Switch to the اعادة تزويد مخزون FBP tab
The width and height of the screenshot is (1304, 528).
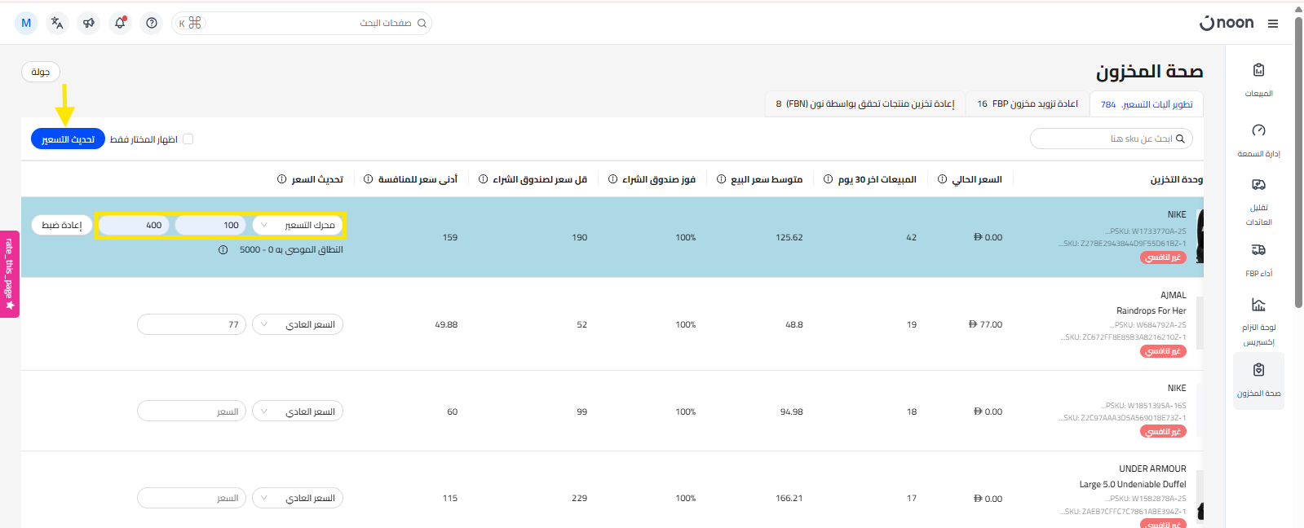point(1028,104)
